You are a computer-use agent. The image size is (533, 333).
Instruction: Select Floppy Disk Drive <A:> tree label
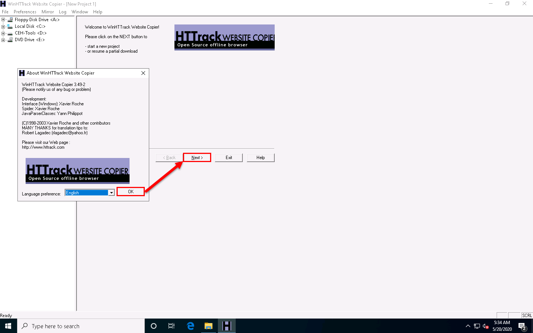tap(37, 20)
